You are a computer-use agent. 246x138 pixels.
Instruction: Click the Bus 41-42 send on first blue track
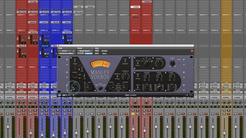(44, 46)
